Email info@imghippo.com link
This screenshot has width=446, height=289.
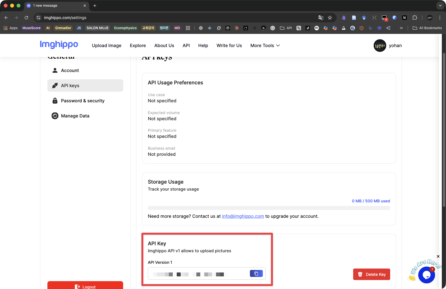point(243,216)
